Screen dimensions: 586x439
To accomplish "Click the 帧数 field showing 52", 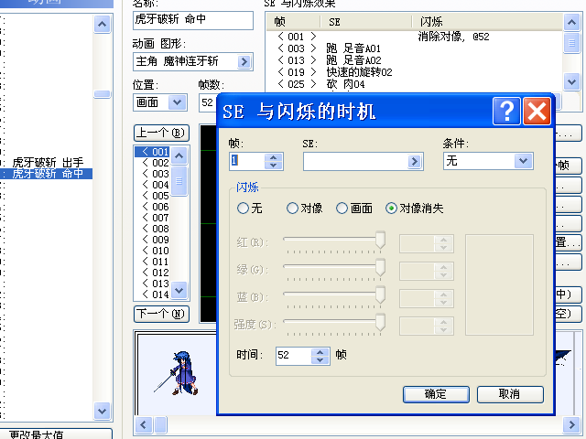I will [x=208, y=102].
